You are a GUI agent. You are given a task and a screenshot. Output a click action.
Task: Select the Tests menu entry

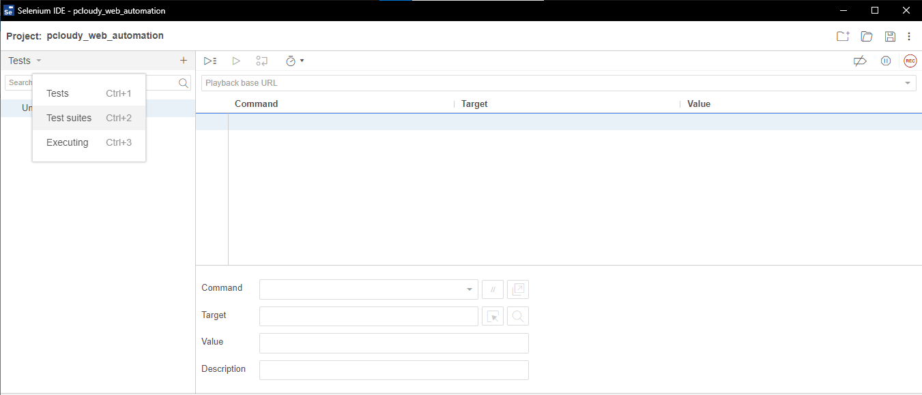(x=89, y=93)
